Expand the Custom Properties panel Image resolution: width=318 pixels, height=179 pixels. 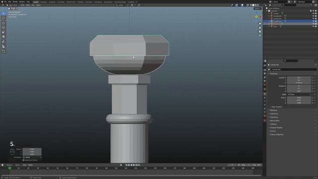(276, 135)
